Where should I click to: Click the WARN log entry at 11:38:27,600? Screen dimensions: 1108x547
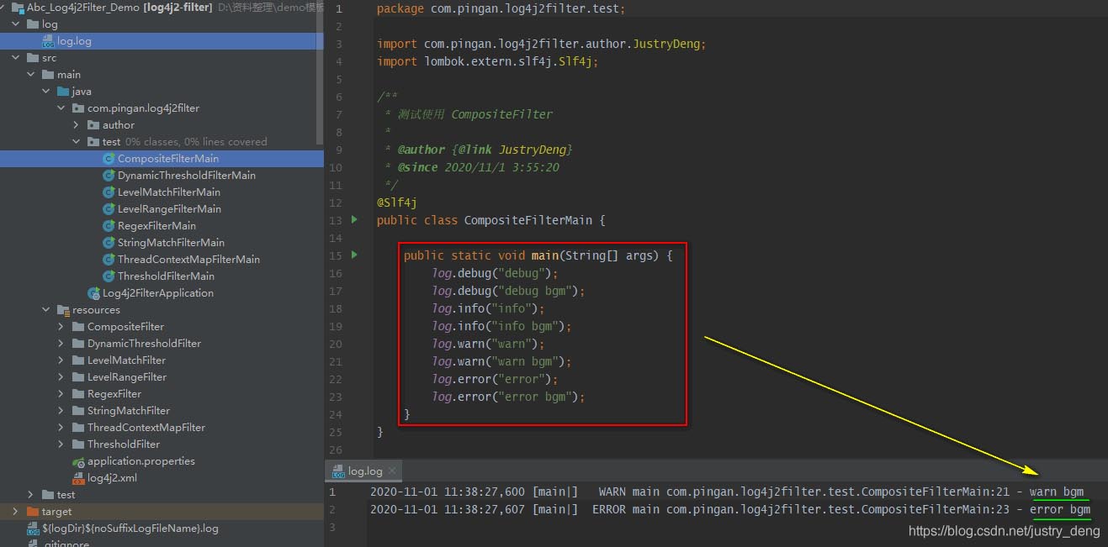(x=727, y=492)
